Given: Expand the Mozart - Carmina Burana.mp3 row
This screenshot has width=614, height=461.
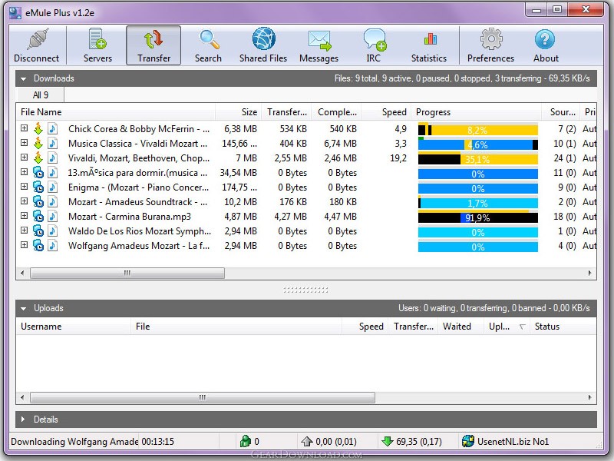Looking at the screenshot, I should 25,216.
